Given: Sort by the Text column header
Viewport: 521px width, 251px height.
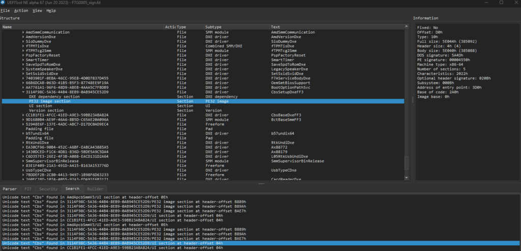Looking at the screenshot, I should pos(337,27).
